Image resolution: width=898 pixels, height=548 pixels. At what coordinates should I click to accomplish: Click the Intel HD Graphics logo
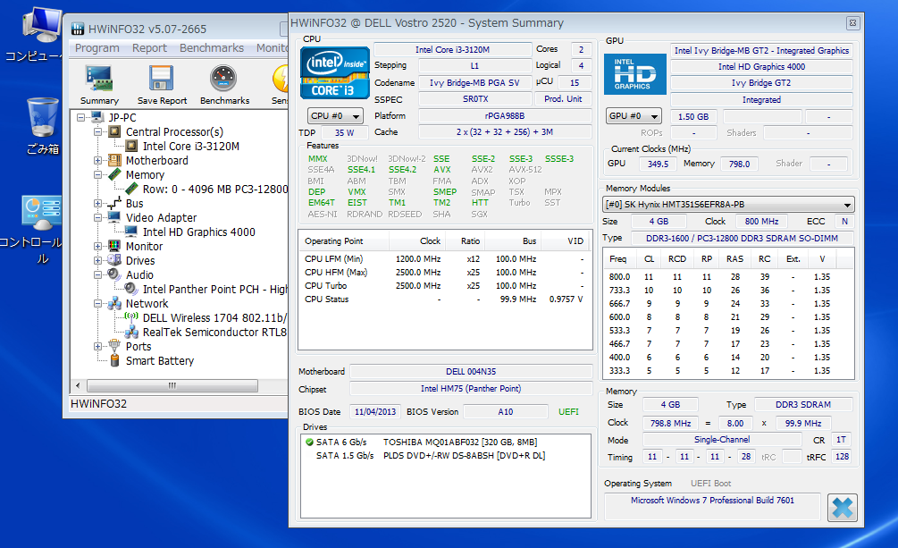634,74
